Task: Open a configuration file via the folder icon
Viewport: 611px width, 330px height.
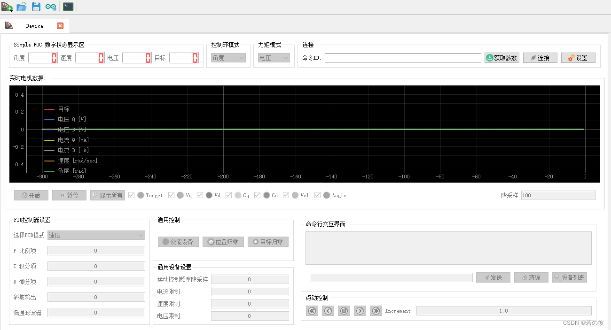Action: pyautogui.click(x=21, y=7)
